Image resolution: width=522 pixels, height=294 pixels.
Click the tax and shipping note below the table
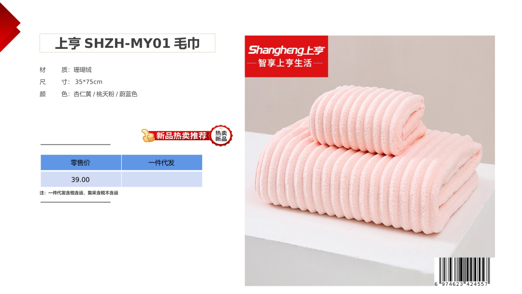click(79, 193)
